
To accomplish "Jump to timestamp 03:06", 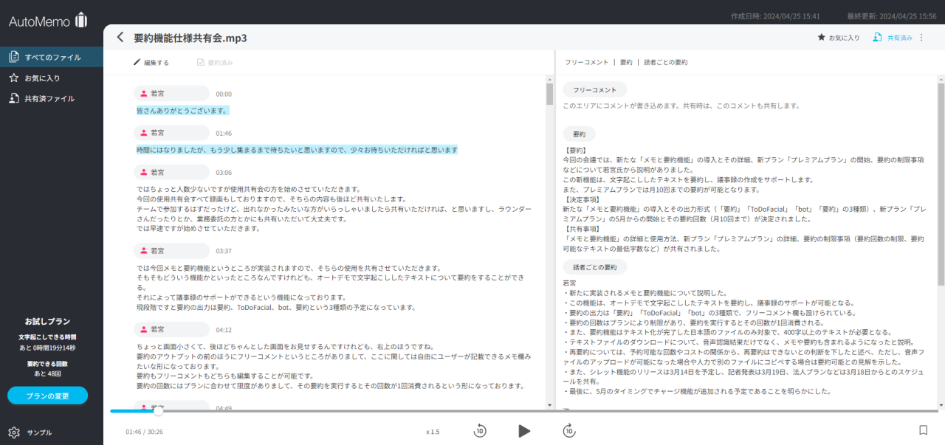I will (224, 173).
